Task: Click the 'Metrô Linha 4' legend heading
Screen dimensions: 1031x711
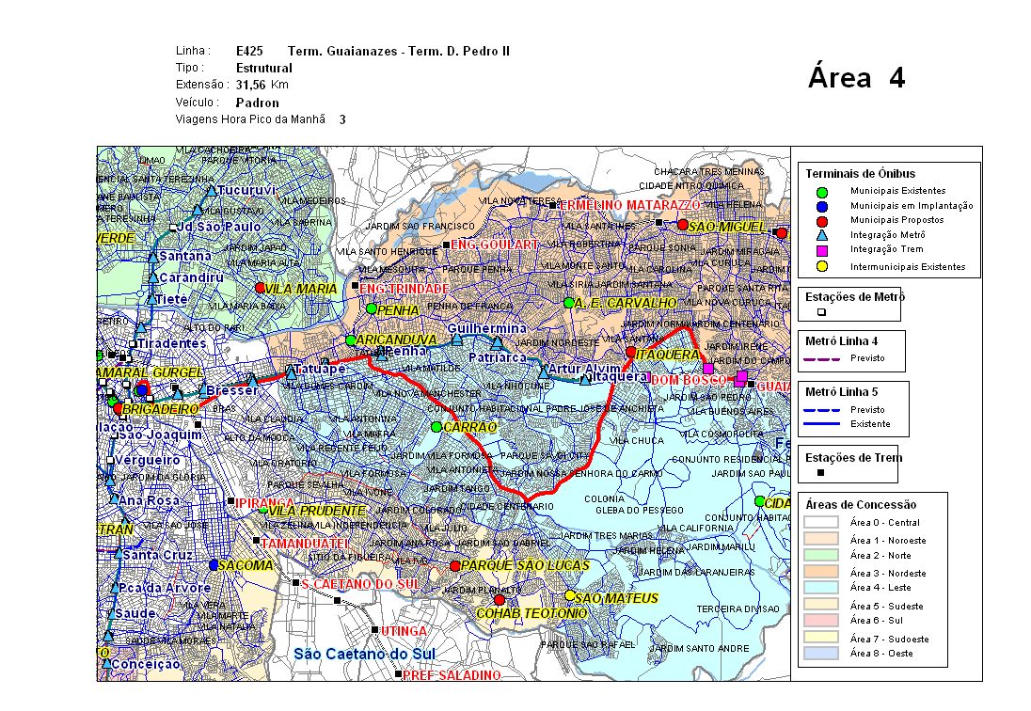Action: click(x=842, y=341)
